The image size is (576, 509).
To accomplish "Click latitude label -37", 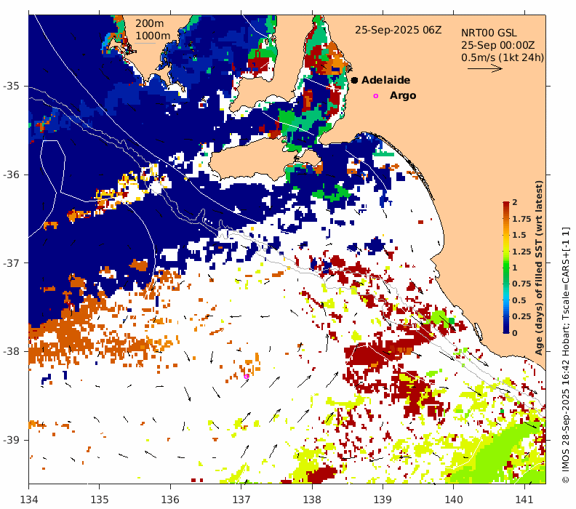I will point(11,263).
